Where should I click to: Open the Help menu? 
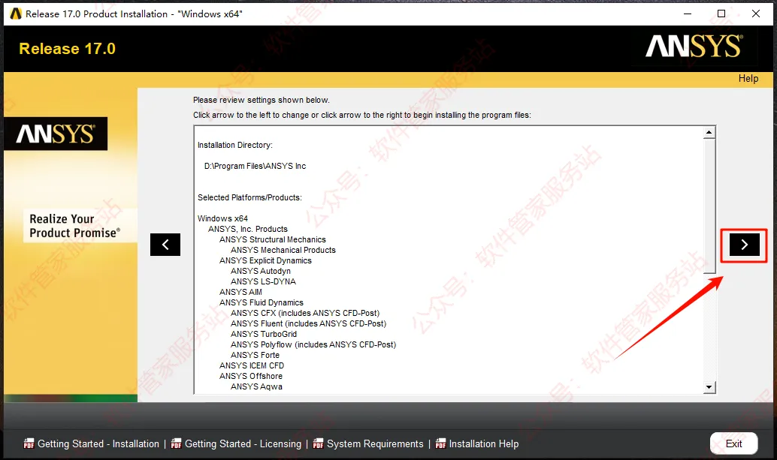(748, 79)
